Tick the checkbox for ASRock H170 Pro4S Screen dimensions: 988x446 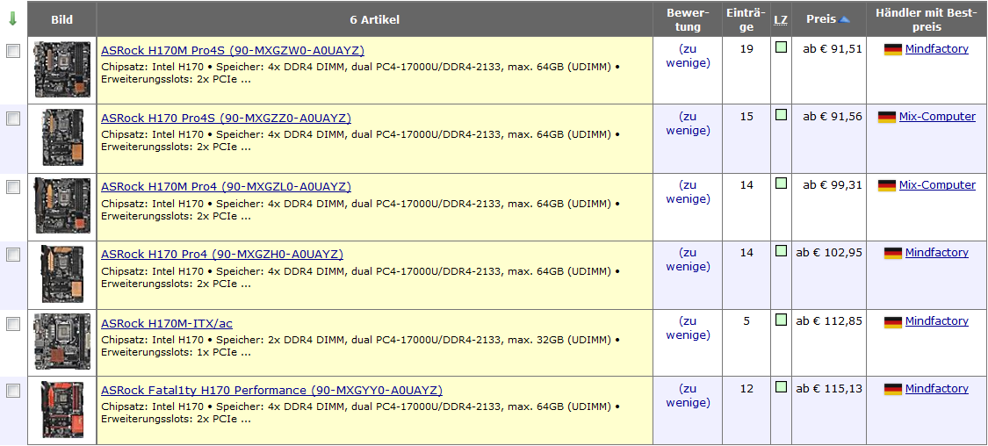pos(13,119)
